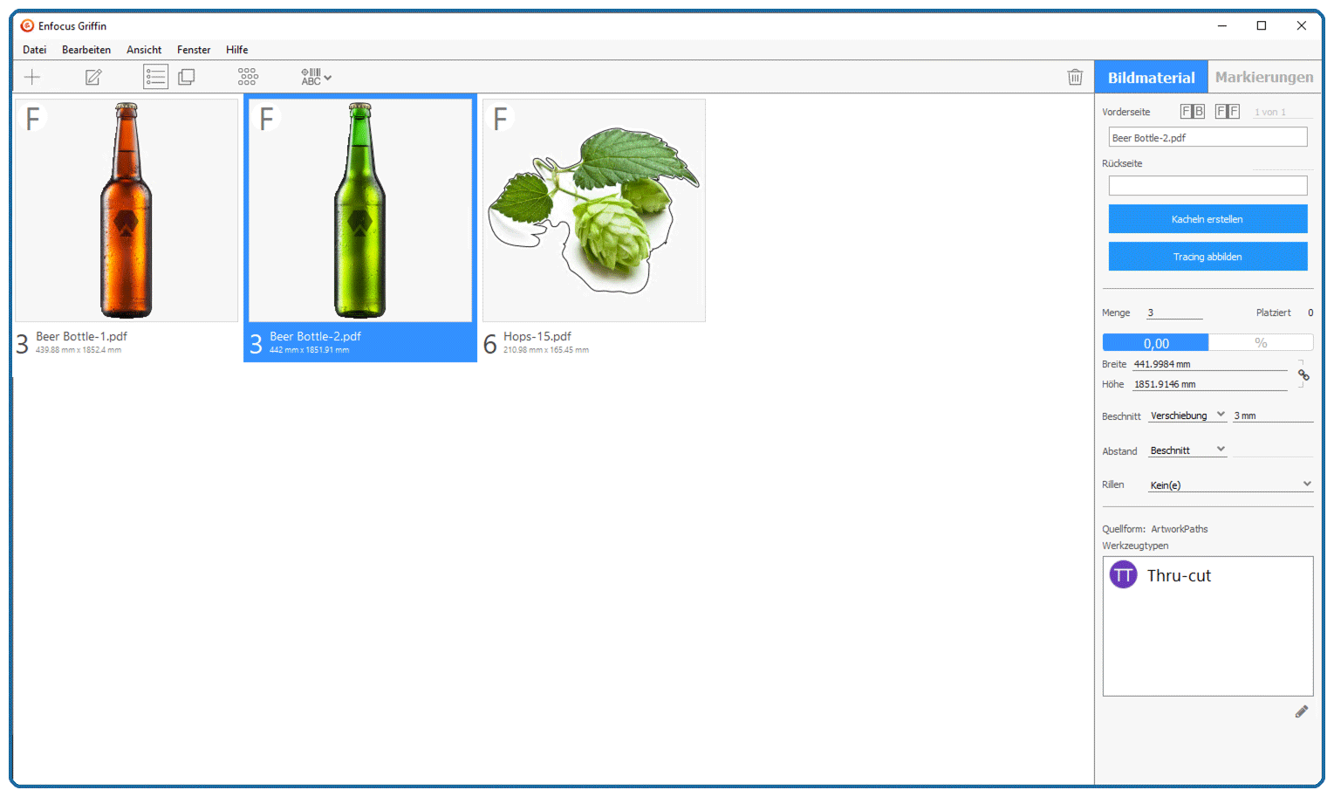Select the edit artwork pencil icon
This screenshot has width=1334, height=797.
92,77
